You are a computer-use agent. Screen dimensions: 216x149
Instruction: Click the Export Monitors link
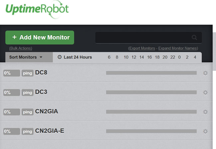coord(142,48)
